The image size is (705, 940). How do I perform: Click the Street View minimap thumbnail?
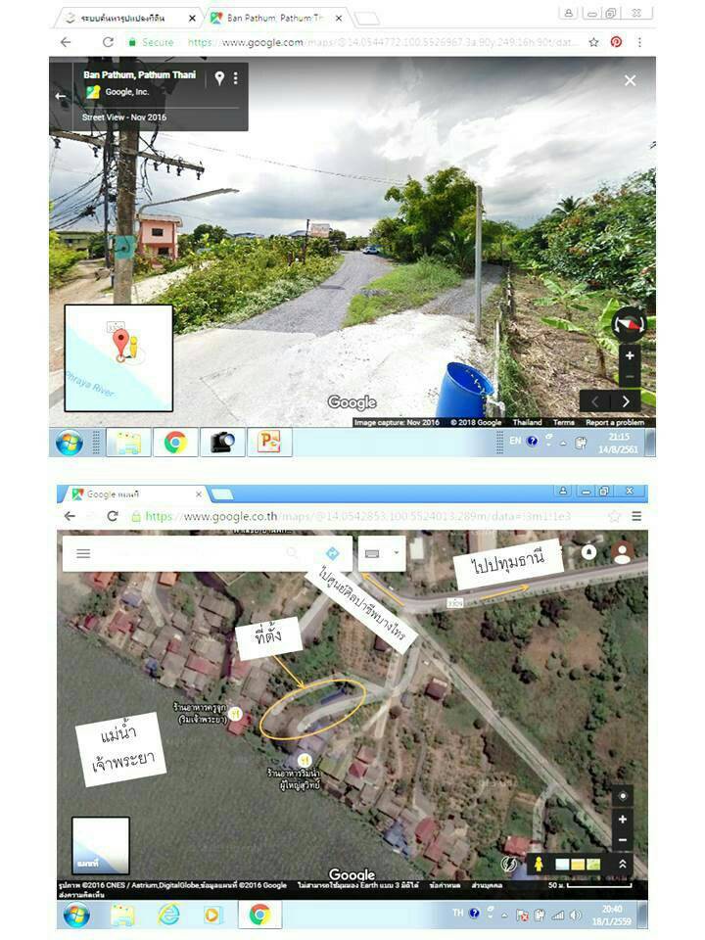tap(118, 358)
